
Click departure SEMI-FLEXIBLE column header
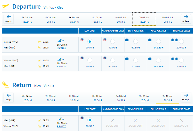(x=136, y=31)
